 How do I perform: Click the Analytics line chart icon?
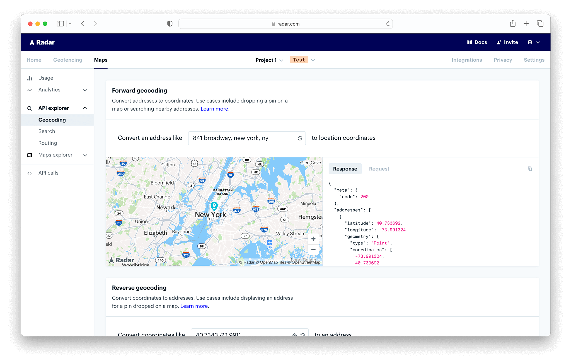(x=30, y=90)
